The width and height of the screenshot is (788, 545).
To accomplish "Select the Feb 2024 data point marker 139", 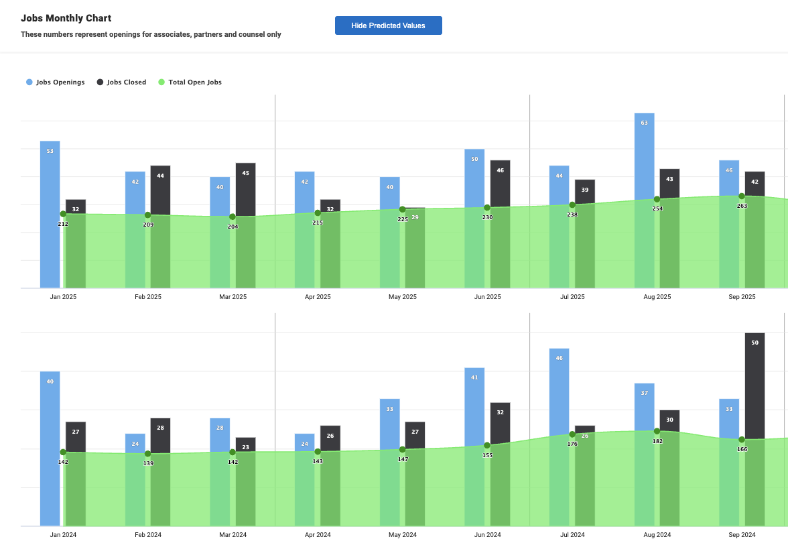I will pyautogui.click(x=148, y=454).
